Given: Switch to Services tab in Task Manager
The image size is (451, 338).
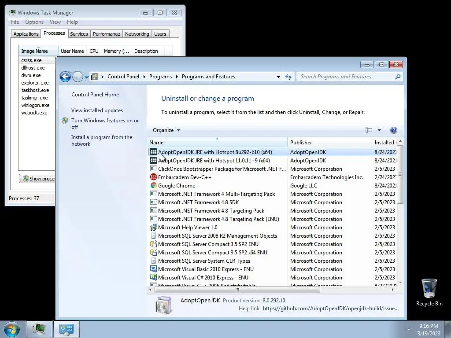Looking at the screenshot, I should tap(79, 34).
